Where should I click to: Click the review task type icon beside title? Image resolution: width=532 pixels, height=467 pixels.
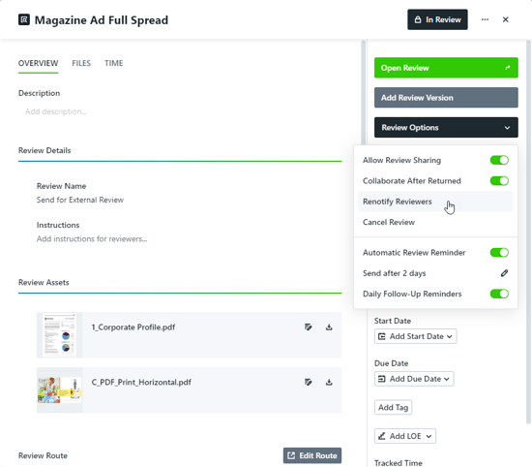[x=24, y=19]
